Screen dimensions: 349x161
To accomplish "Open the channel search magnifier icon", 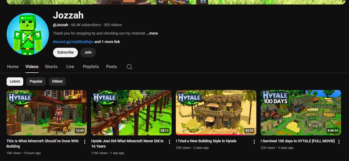I will tap(129, 67).
